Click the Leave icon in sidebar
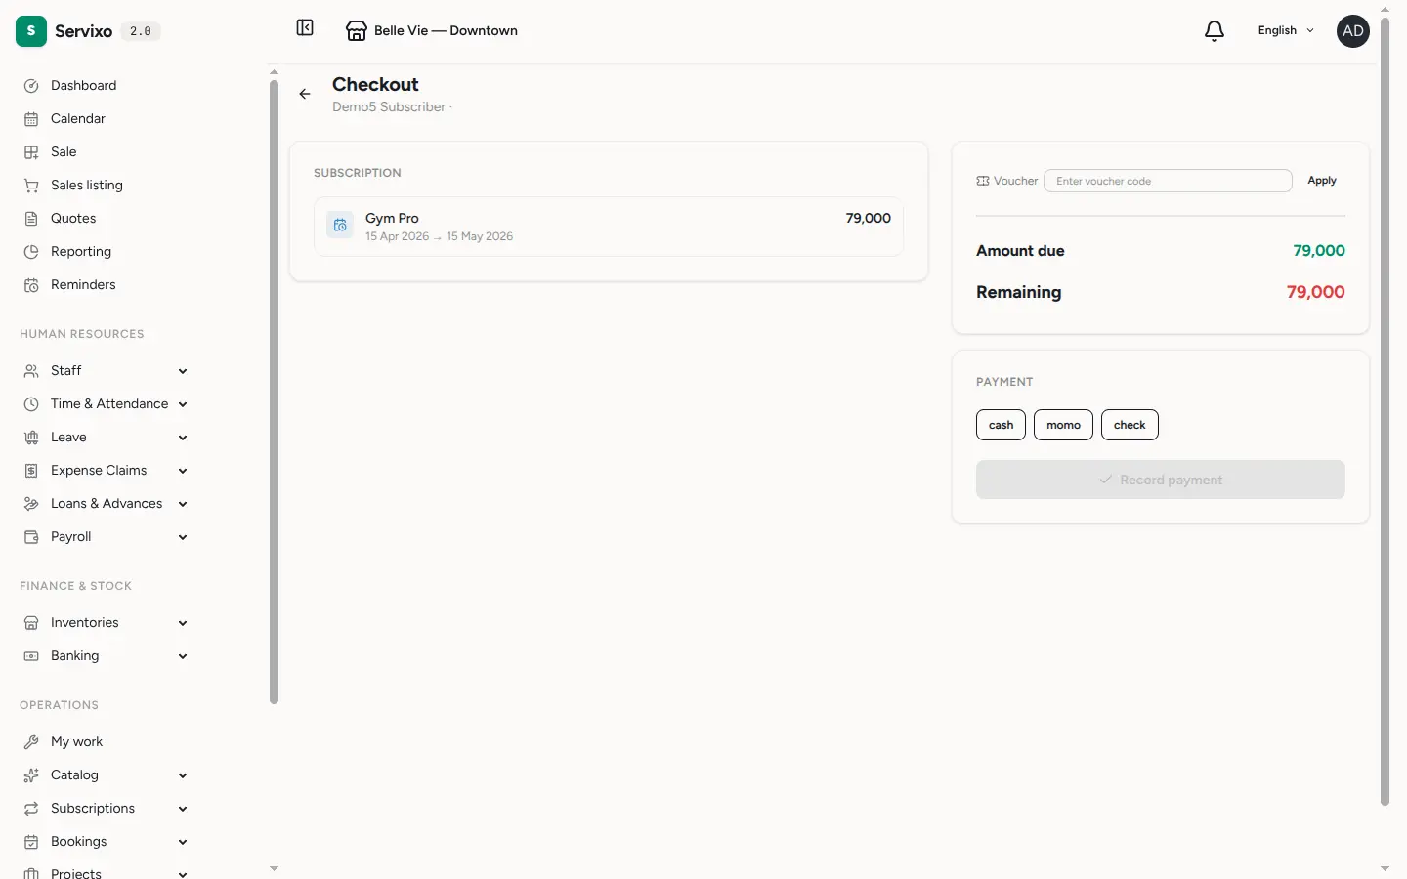 coord(31,438)
